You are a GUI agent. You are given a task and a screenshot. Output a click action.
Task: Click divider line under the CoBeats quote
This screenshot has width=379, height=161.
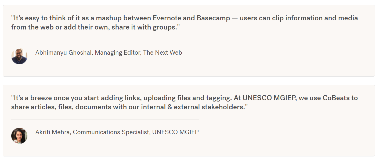click(x=105, y=119)
